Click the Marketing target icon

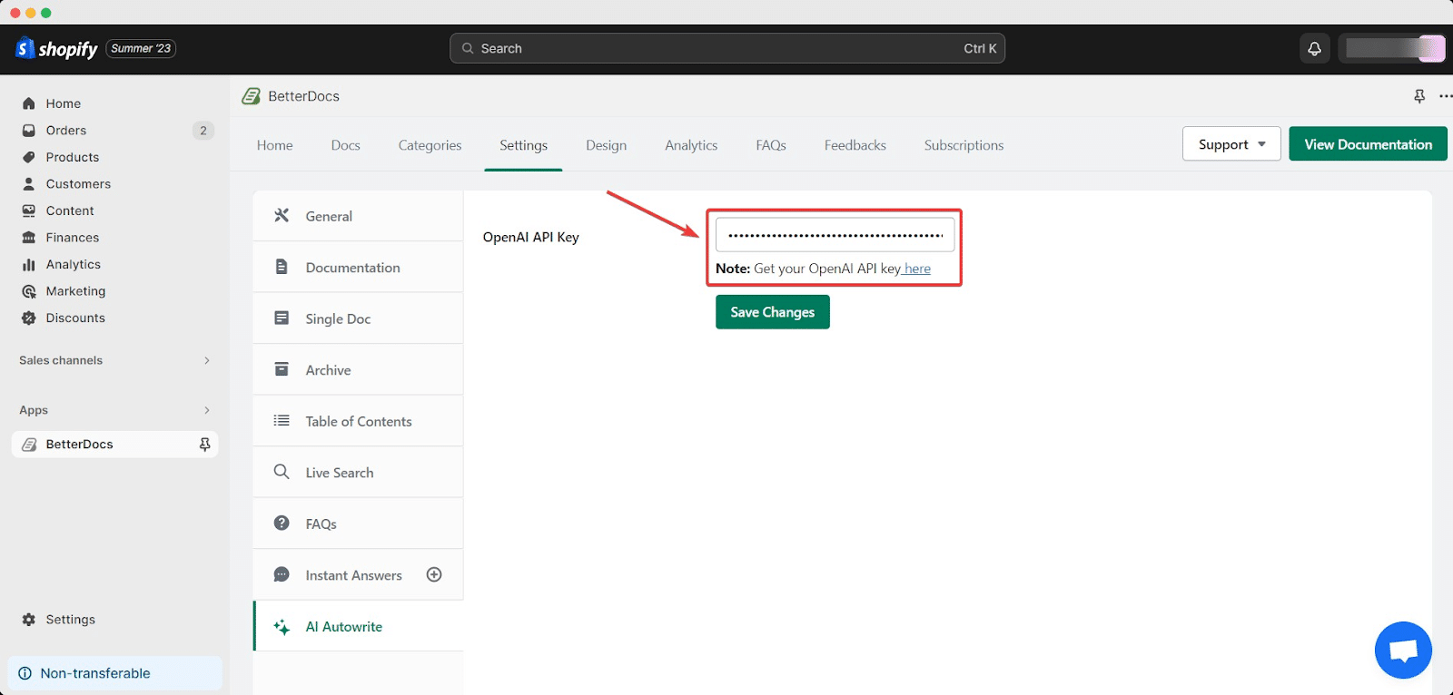pos(29,291)
